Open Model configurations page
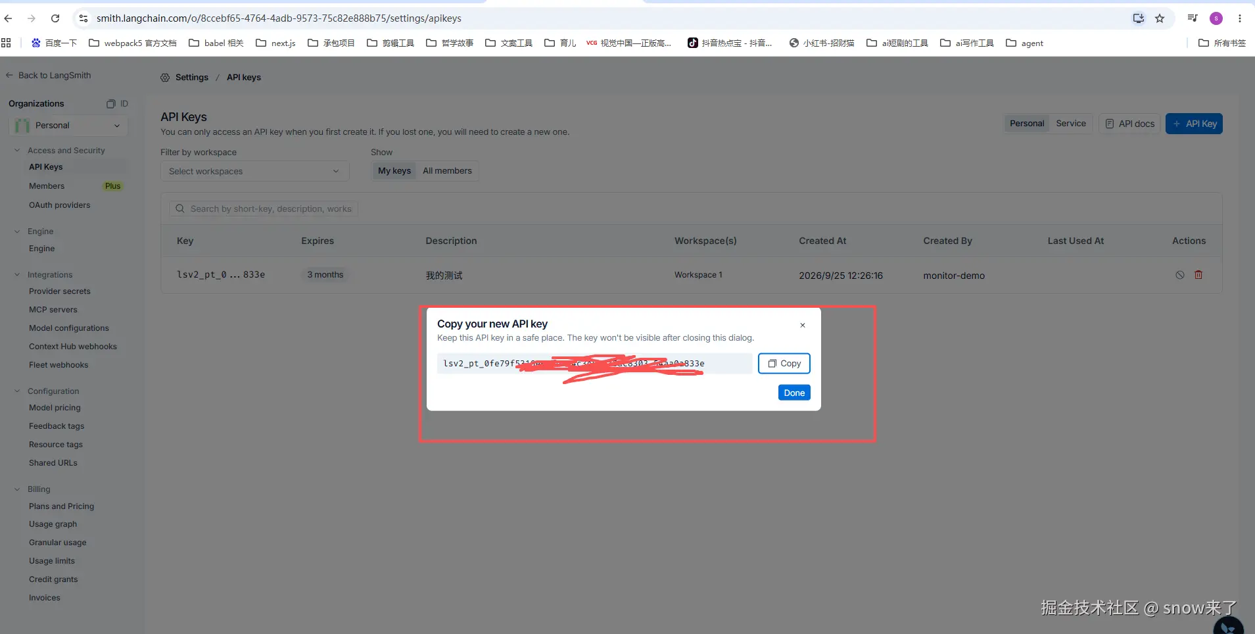Viewport: 1255px width, 634px height. tap(69, 328)
